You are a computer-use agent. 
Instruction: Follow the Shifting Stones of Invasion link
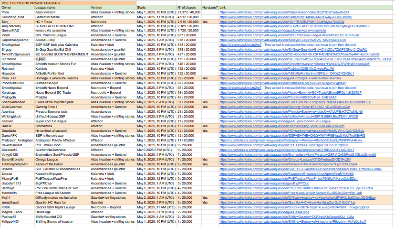point(293,222)
